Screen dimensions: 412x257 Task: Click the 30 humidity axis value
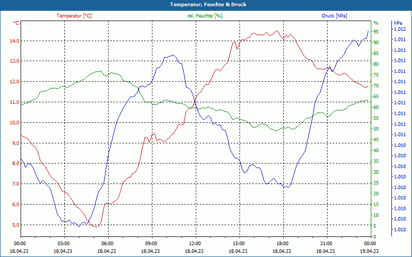click(x=376, y=172)
